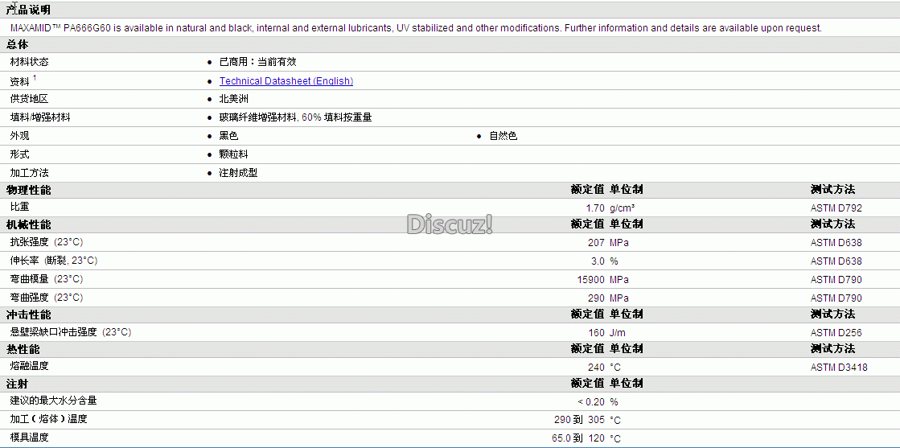
Task: Click the 产品说明 section header
Action: [x=28, y=9]
